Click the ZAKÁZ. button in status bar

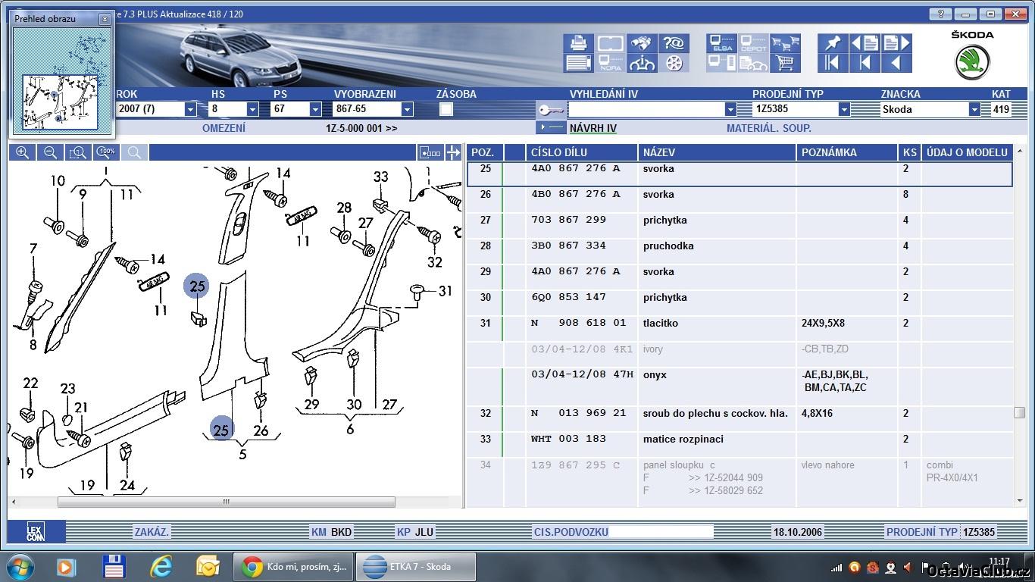click(x=152, y=532)
